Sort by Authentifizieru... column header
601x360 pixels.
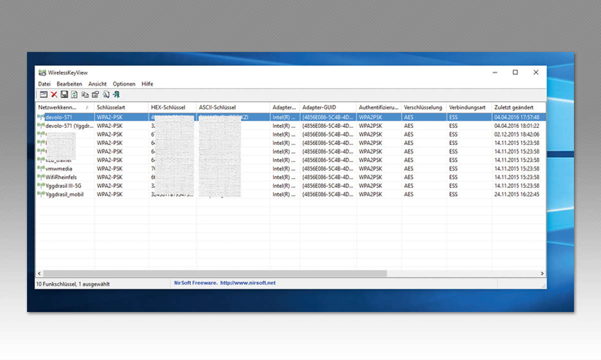379,107
